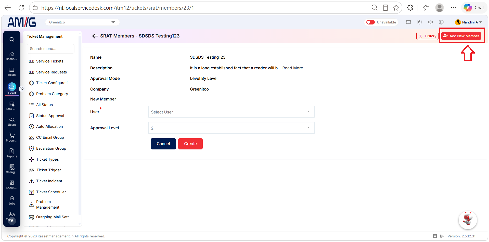Open the Users module icon
Image resolution: width=489 pixels, height=242 pixels.
coord(12,122)
